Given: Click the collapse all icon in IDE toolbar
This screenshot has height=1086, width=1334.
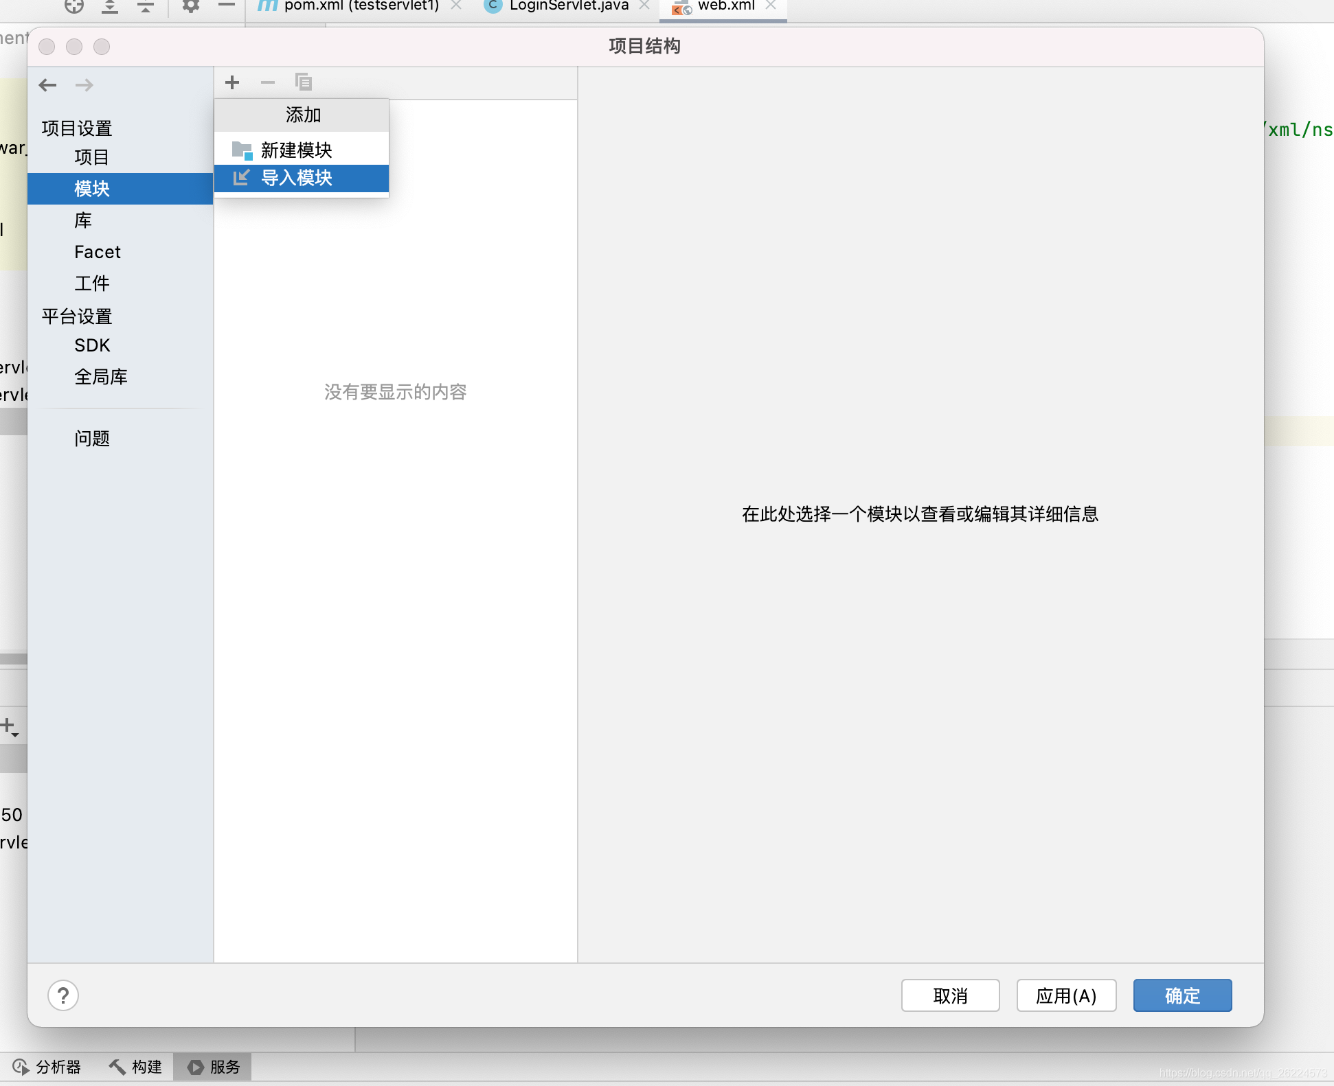Looking at the screenshot, I should coord(146,6).
